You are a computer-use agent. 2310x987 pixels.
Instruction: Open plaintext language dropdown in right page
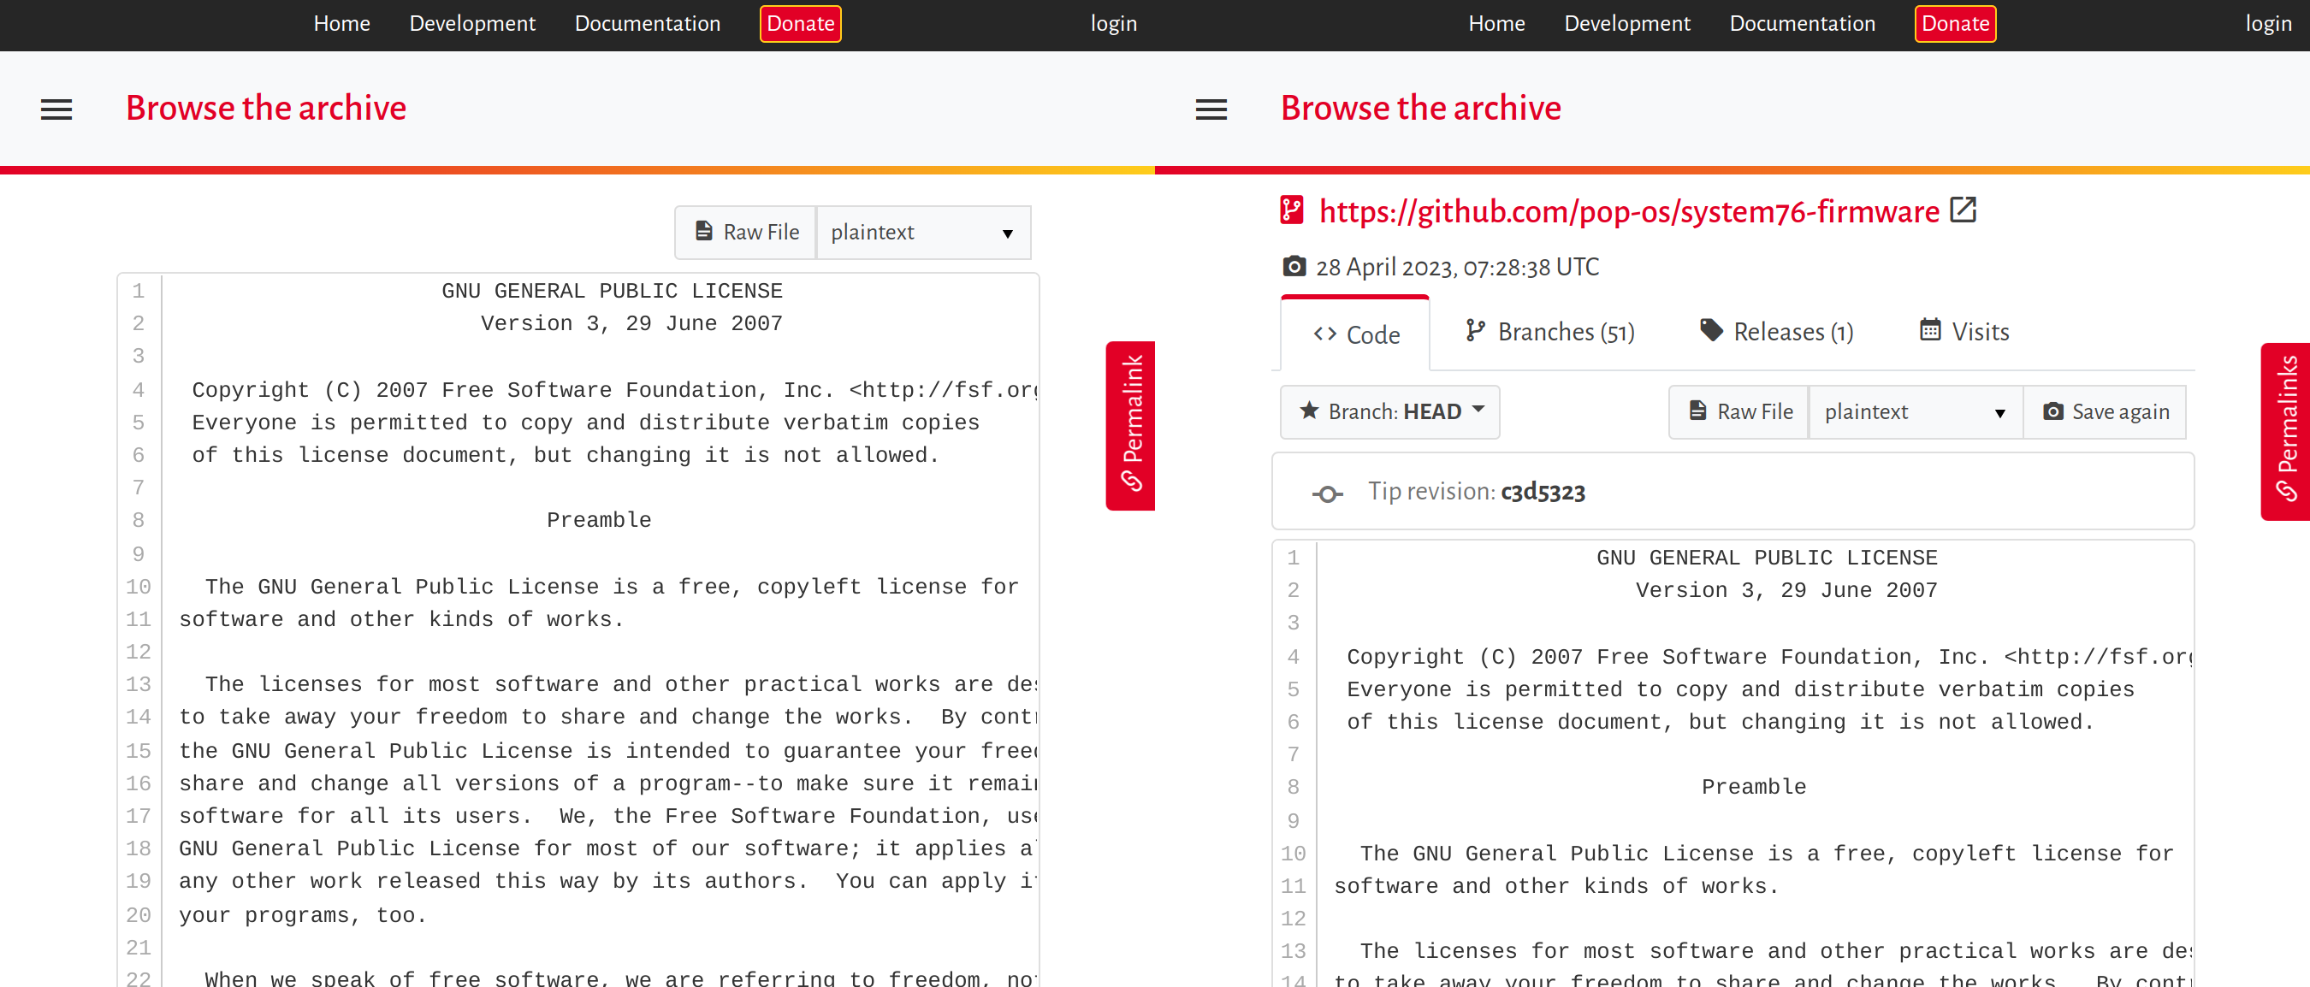1916,411
